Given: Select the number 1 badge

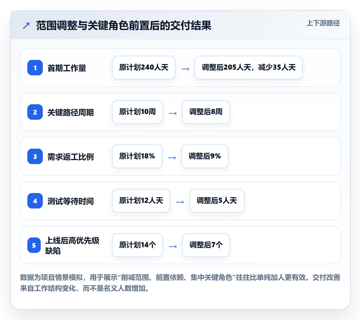Looking at the screenshot, I should (35, 68).
